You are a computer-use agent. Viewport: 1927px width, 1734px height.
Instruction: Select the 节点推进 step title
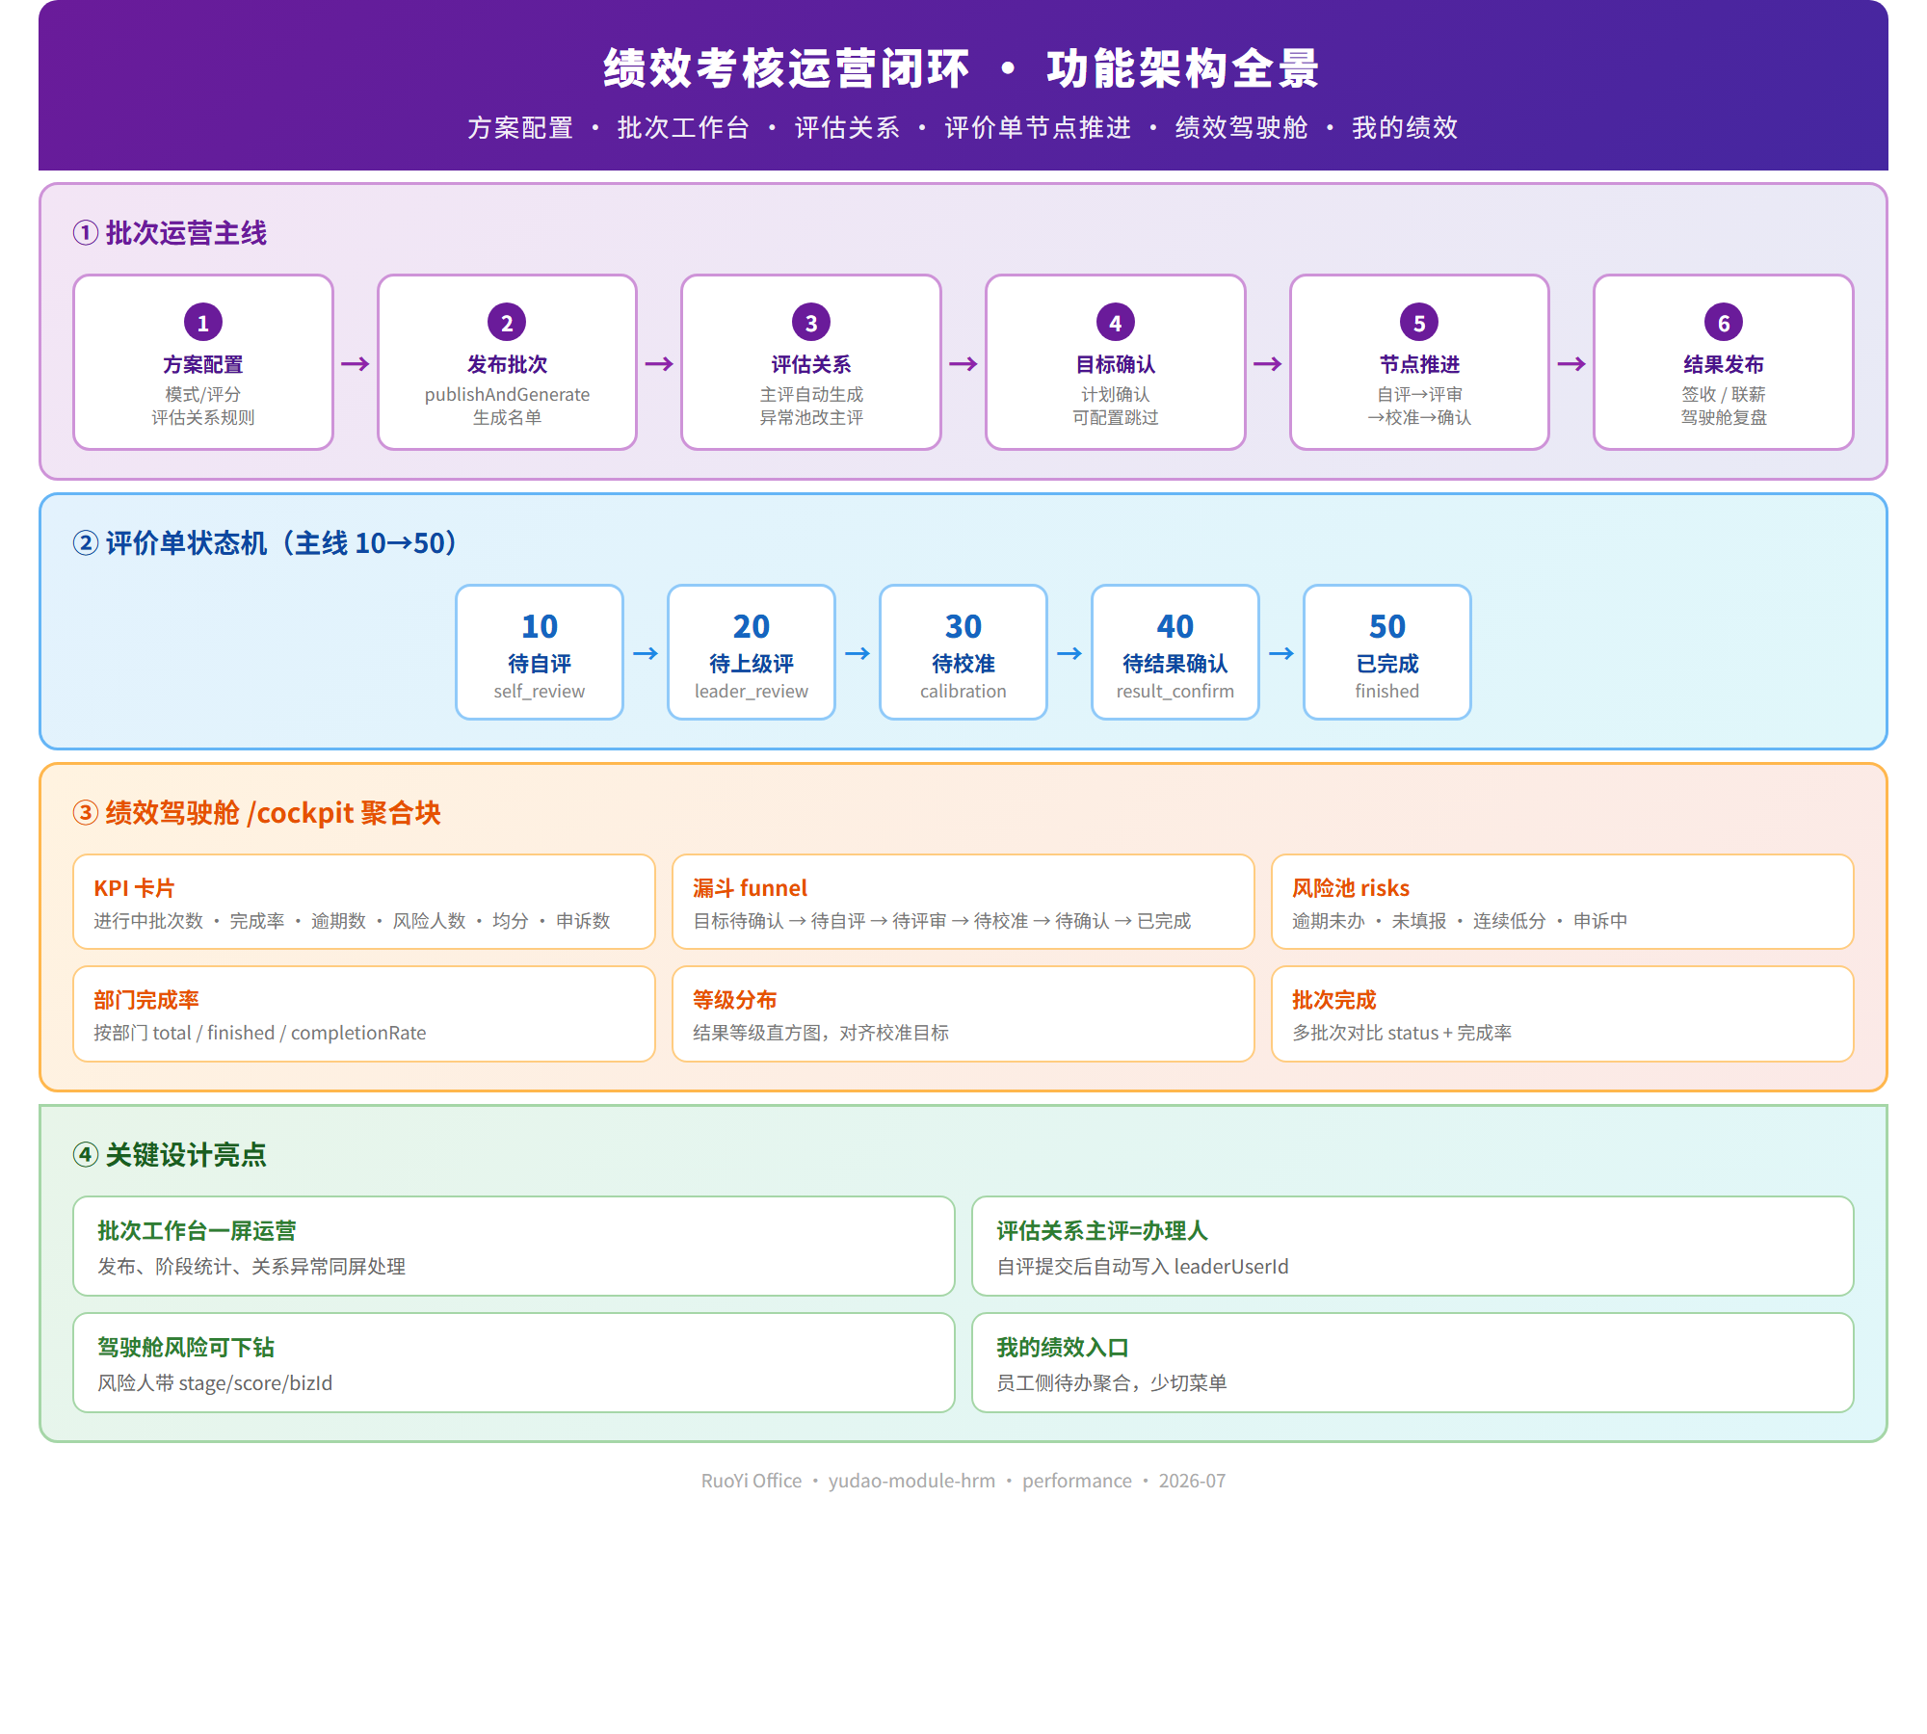pos(1419,364)
